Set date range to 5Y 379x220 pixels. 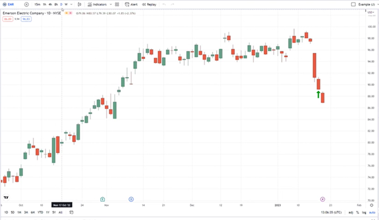[x=54, y=212]
